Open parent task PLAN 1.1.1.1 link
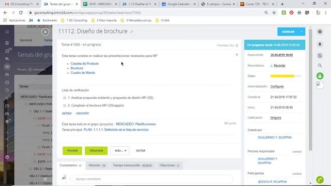Screen dimensions: 331x186 pos(116,130)
